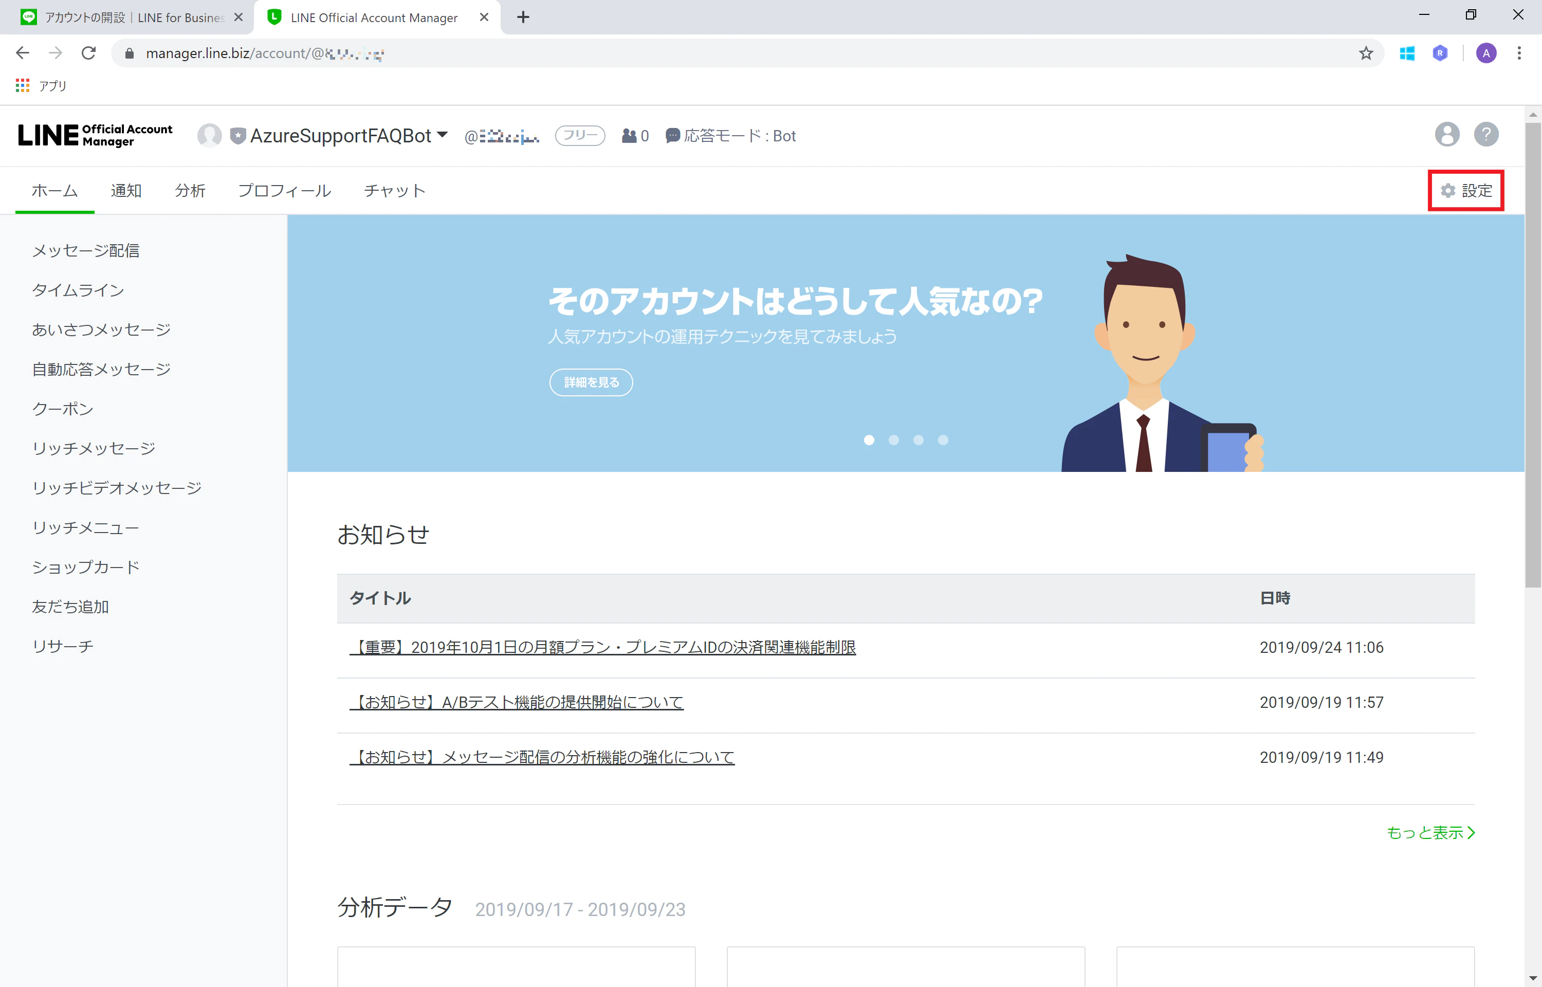The image size is (1542, 987).
Task: Click the 詳細を見る banner button
Action: (x=591, y=382)
